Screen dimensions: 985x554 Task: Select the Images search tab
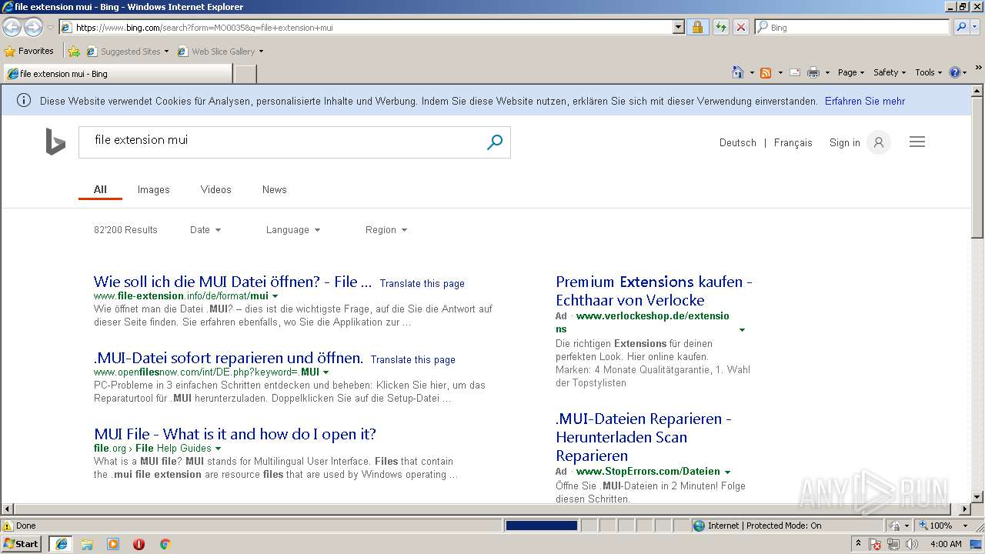coord(153,189)
